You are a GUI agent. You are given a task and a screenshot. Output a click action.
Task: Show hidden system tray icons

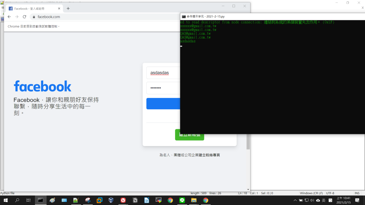coord(295,200)
